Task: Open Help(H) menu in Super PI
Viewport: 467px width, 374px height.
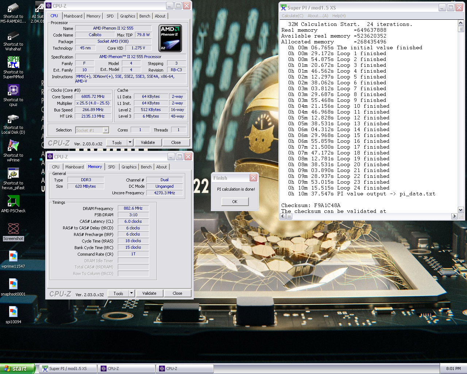Action: tap(339, 16)
